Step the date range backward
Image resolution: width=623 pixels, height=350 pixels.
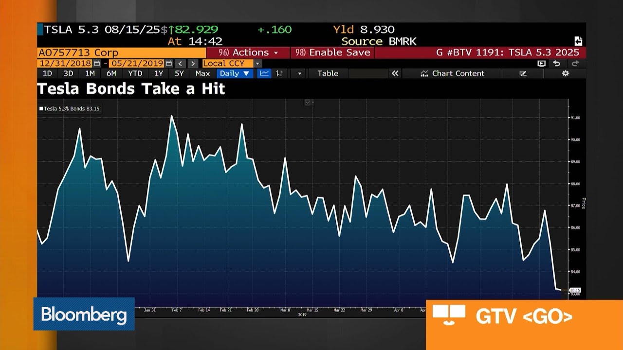coord(180,64)
